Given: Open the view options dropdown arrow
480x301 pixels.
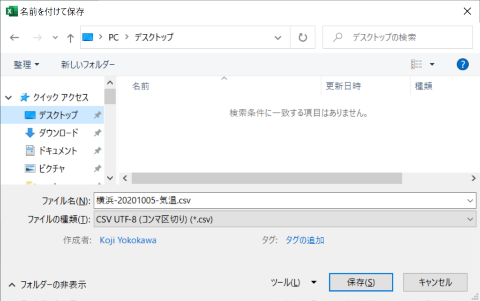Looking at the screenshot, I should point(432,65).
